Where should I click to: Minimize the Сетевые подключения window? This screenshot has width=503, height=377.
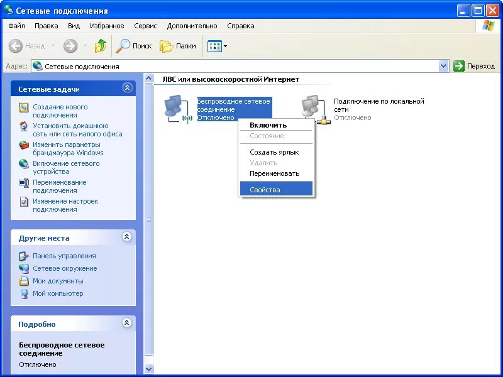click(463, 11)
